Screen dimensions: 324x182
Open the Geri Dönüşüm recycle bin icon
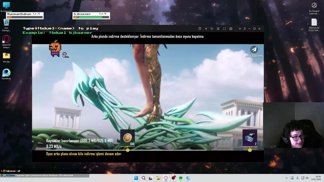[6, 25]
